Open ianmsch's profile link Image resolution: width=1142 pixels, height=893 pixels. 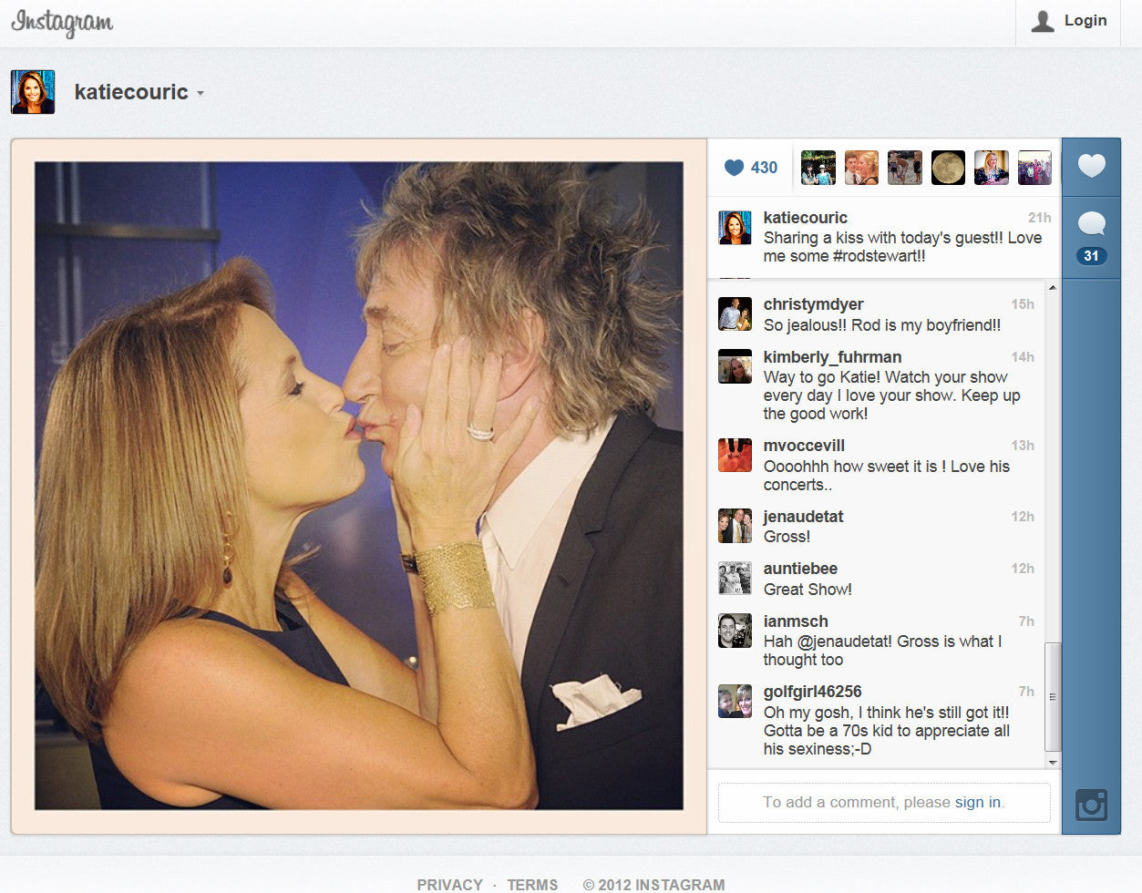point(796,621)
